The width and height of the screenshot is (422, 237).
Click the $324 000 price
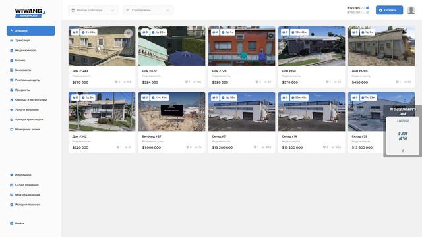[x=150, y=82]
